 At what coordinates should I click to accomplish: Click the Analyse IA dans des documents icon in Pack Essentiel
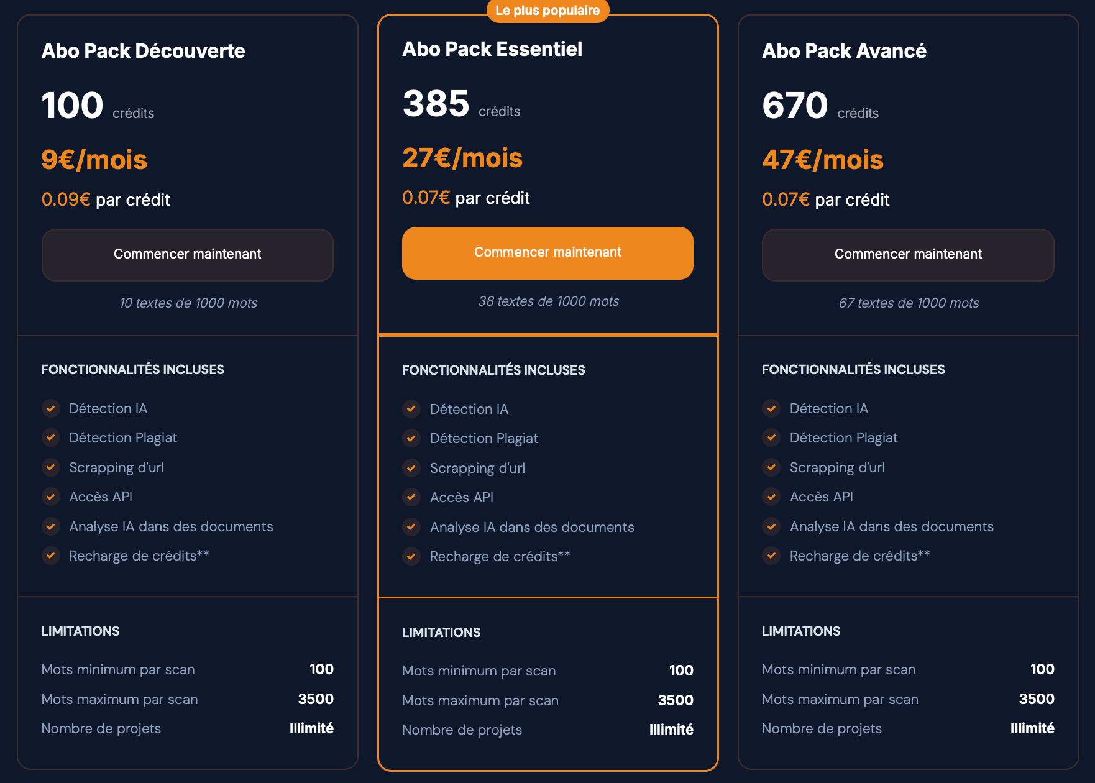(411, 527)
